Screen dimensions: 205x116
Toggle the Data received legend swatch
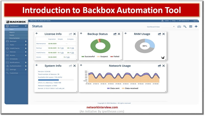pyautogui.click(x=123, y=88)
